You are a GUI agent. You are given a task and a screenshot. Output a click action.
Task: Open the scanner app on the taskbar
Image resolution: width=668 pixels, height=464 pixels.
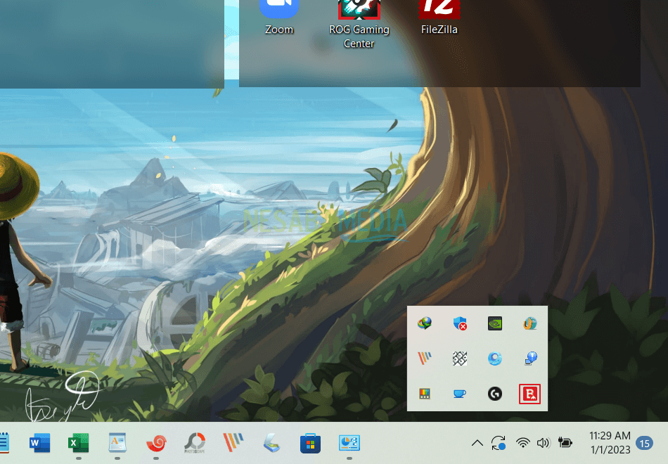coord(272,443)
